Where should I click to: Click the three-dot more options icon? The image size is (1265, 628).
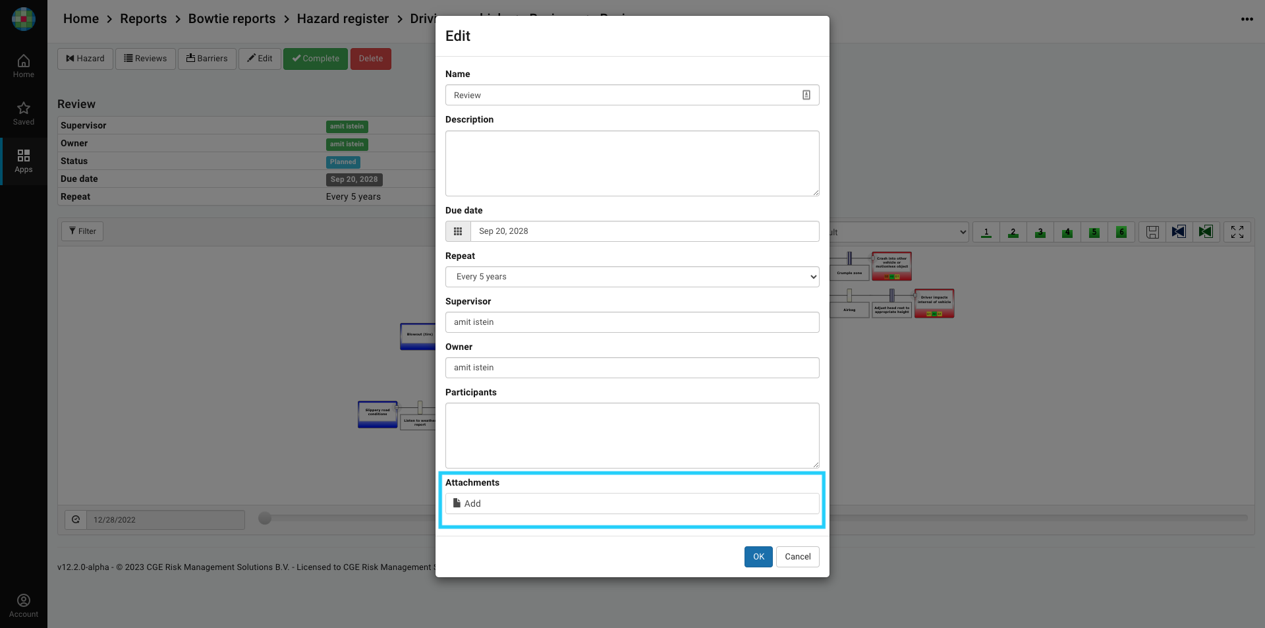(x=1247, y=19)
